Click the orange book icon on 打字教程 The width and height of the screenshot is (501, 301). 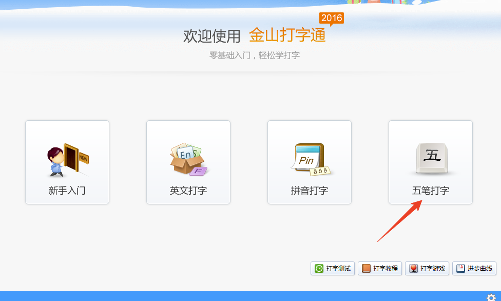366,268
